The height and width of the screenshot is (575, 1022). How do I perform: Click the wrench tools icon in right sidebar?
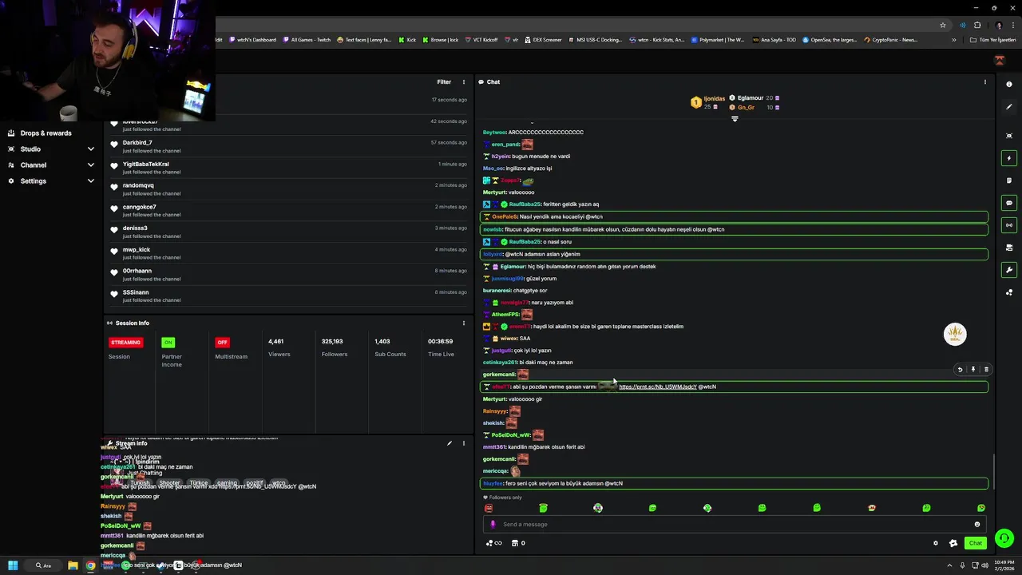1009,270
